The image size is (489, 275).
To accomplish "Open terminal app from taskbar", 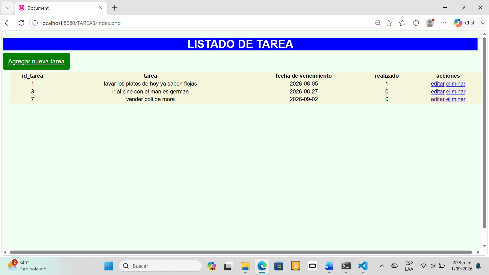I will tap(346, 266).
